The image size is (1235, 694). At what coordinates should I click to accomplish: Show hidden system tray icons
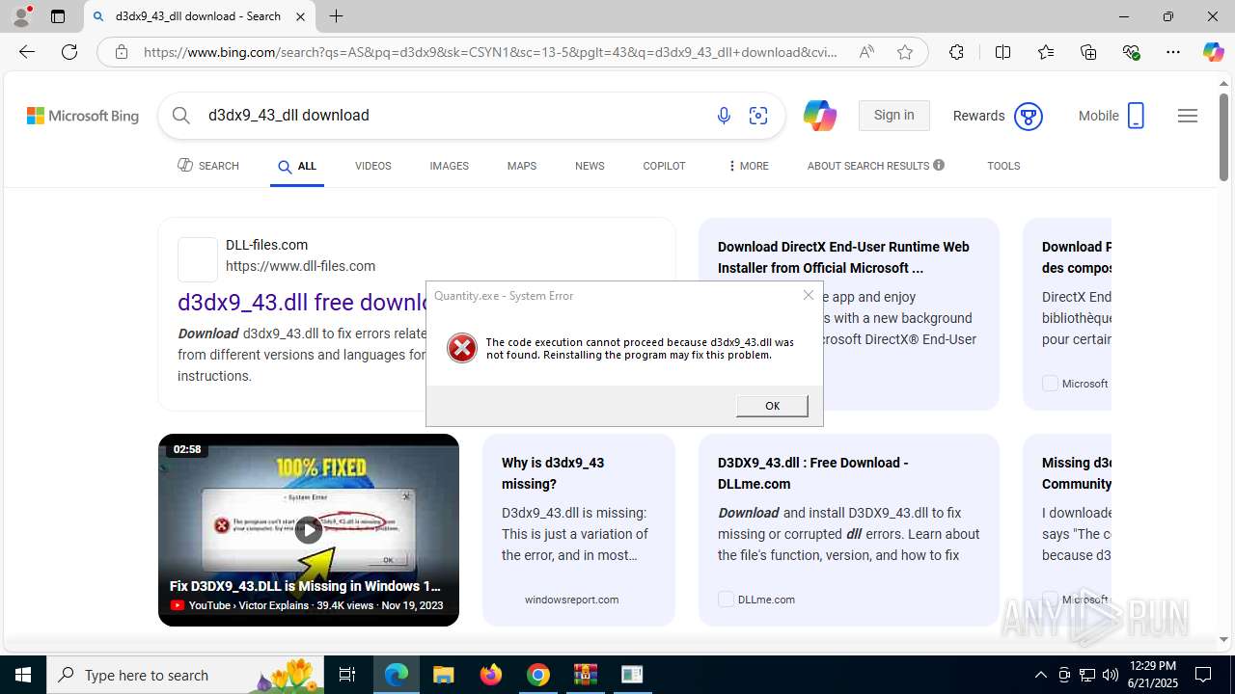[1040, 675]
